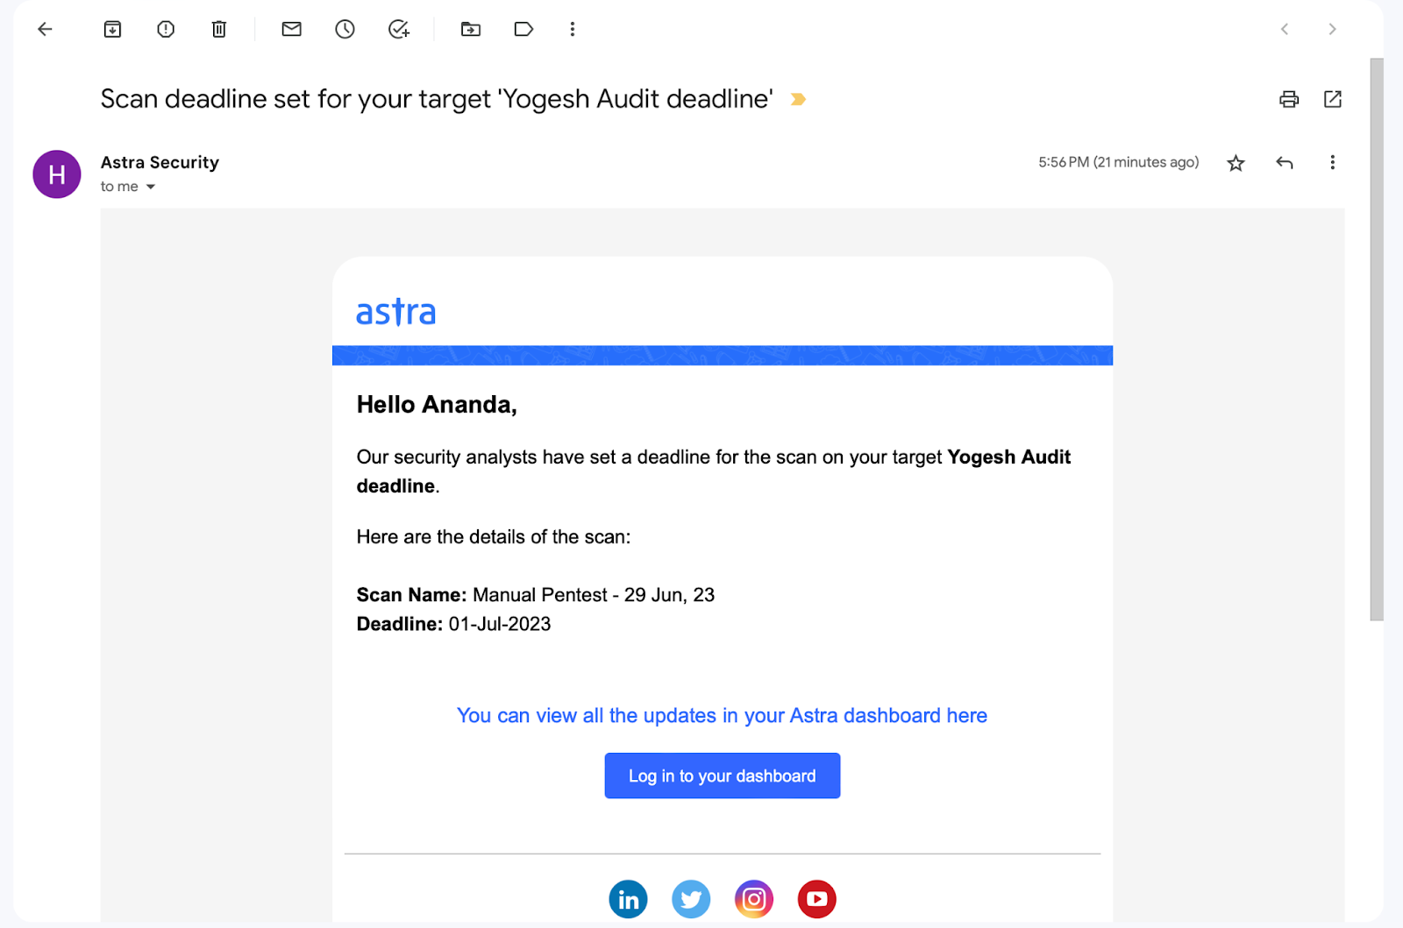Mark email as unread

(292, 29)
